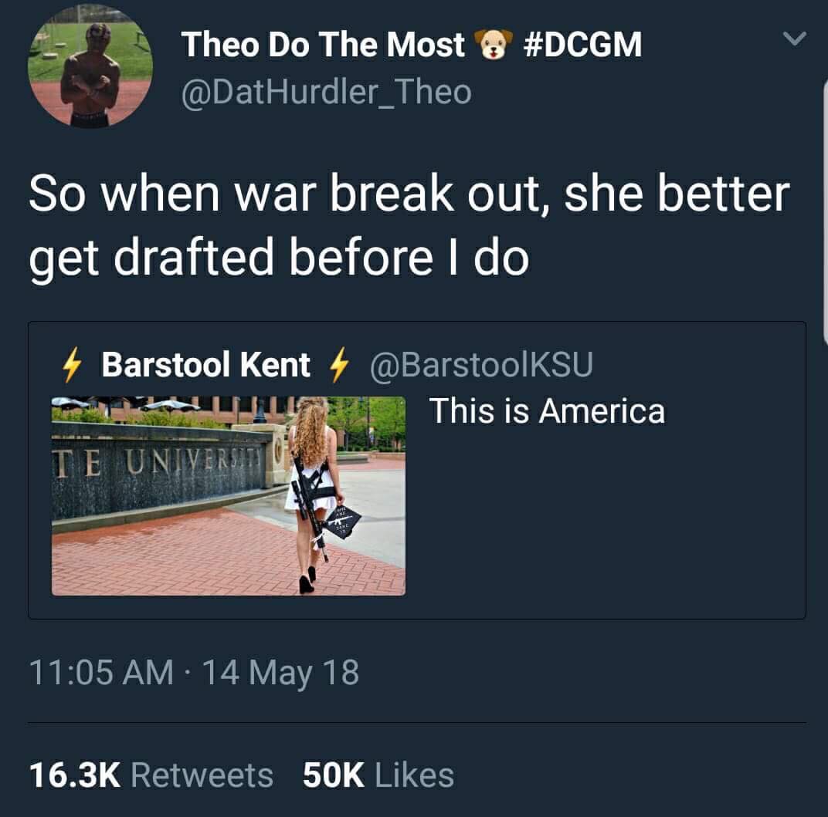View the 16.3K Retweets list
Screen dimensions: 828x817
(151, 775)
